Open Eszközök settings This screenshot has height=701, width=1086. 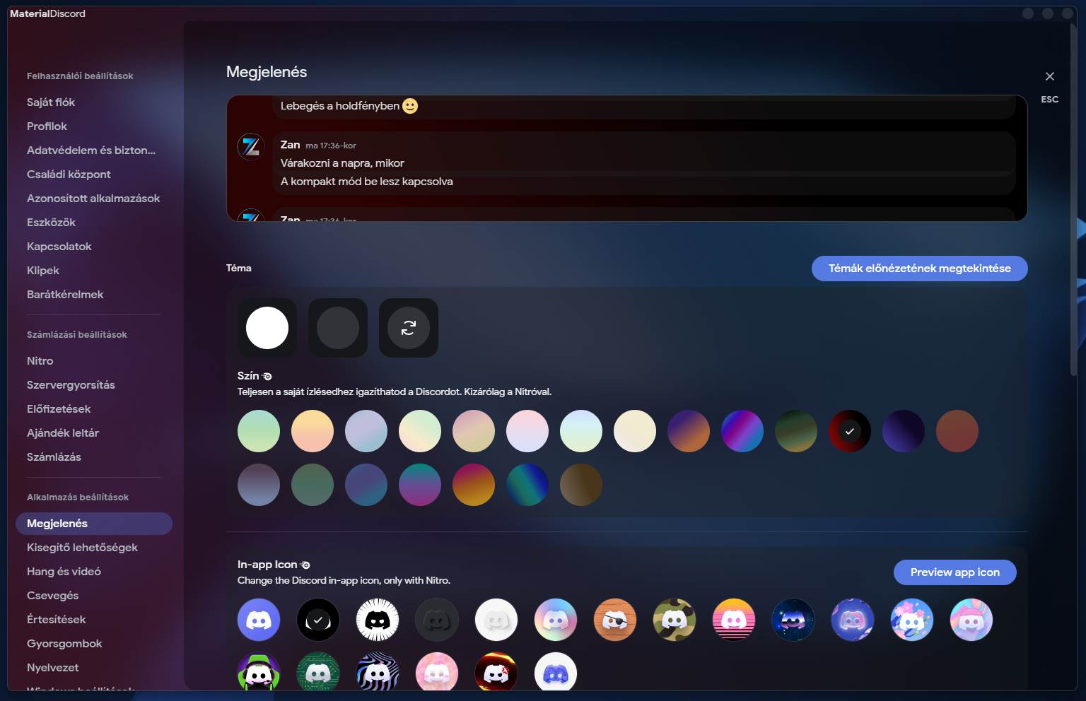94,223
